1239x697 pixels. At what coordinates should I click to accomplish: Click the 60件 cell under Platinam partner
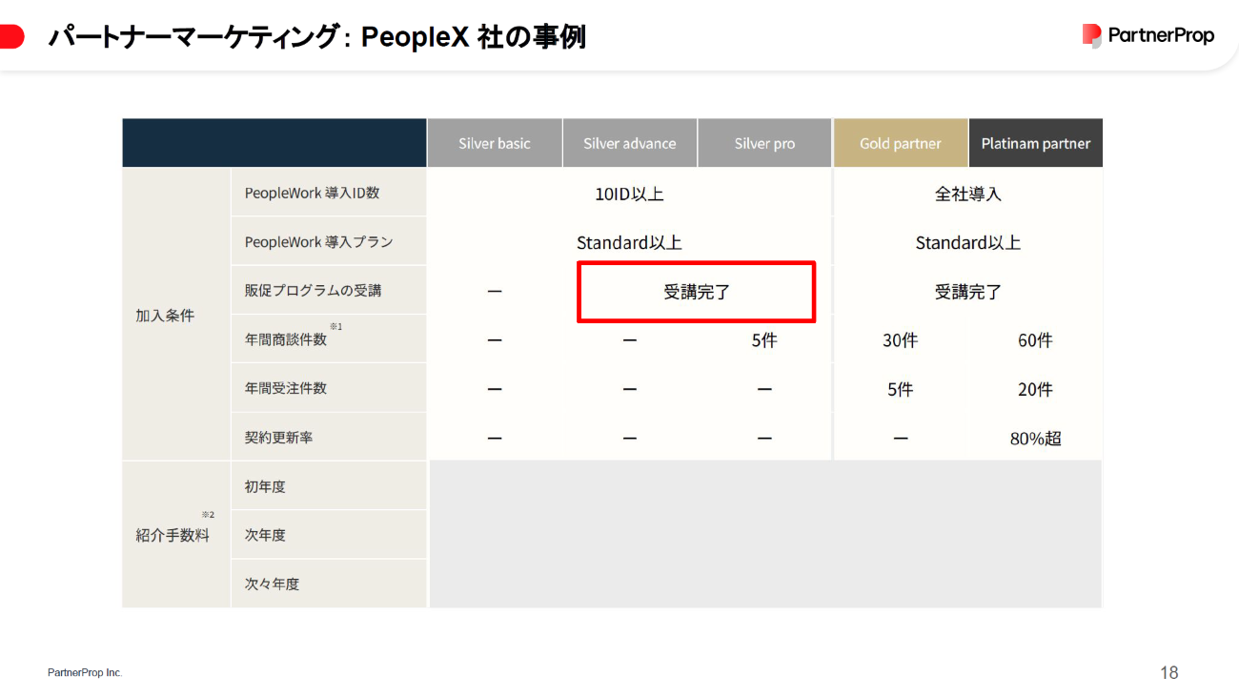(1035, 340)
